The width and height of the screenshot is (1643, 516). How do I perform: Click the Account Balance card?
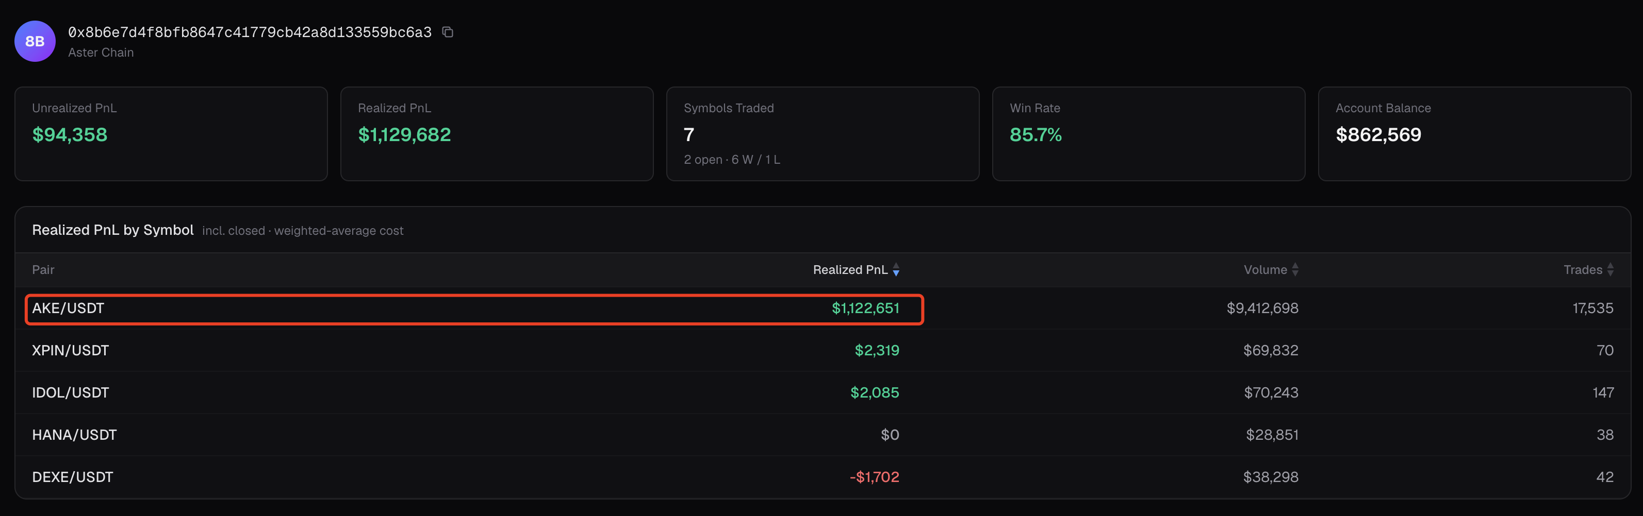click(x=1474, y=134)
